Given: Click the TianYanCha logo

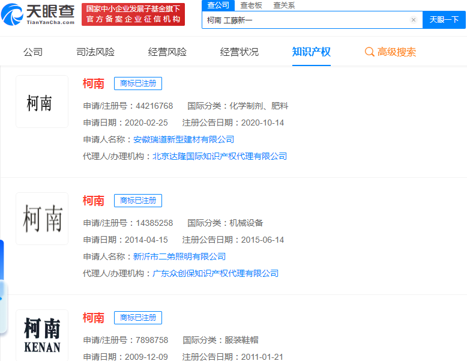Looking at the screenshot, I should (x=38, y=14).
